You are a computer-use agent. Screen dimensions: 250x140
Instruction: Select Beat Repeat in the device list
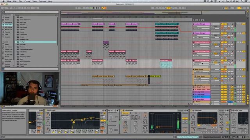pyautogui.click(x=23, y=27)
